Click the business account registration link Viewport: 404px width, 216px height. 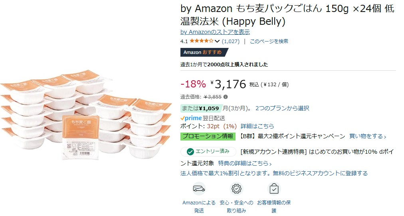(x=274, y=173)
